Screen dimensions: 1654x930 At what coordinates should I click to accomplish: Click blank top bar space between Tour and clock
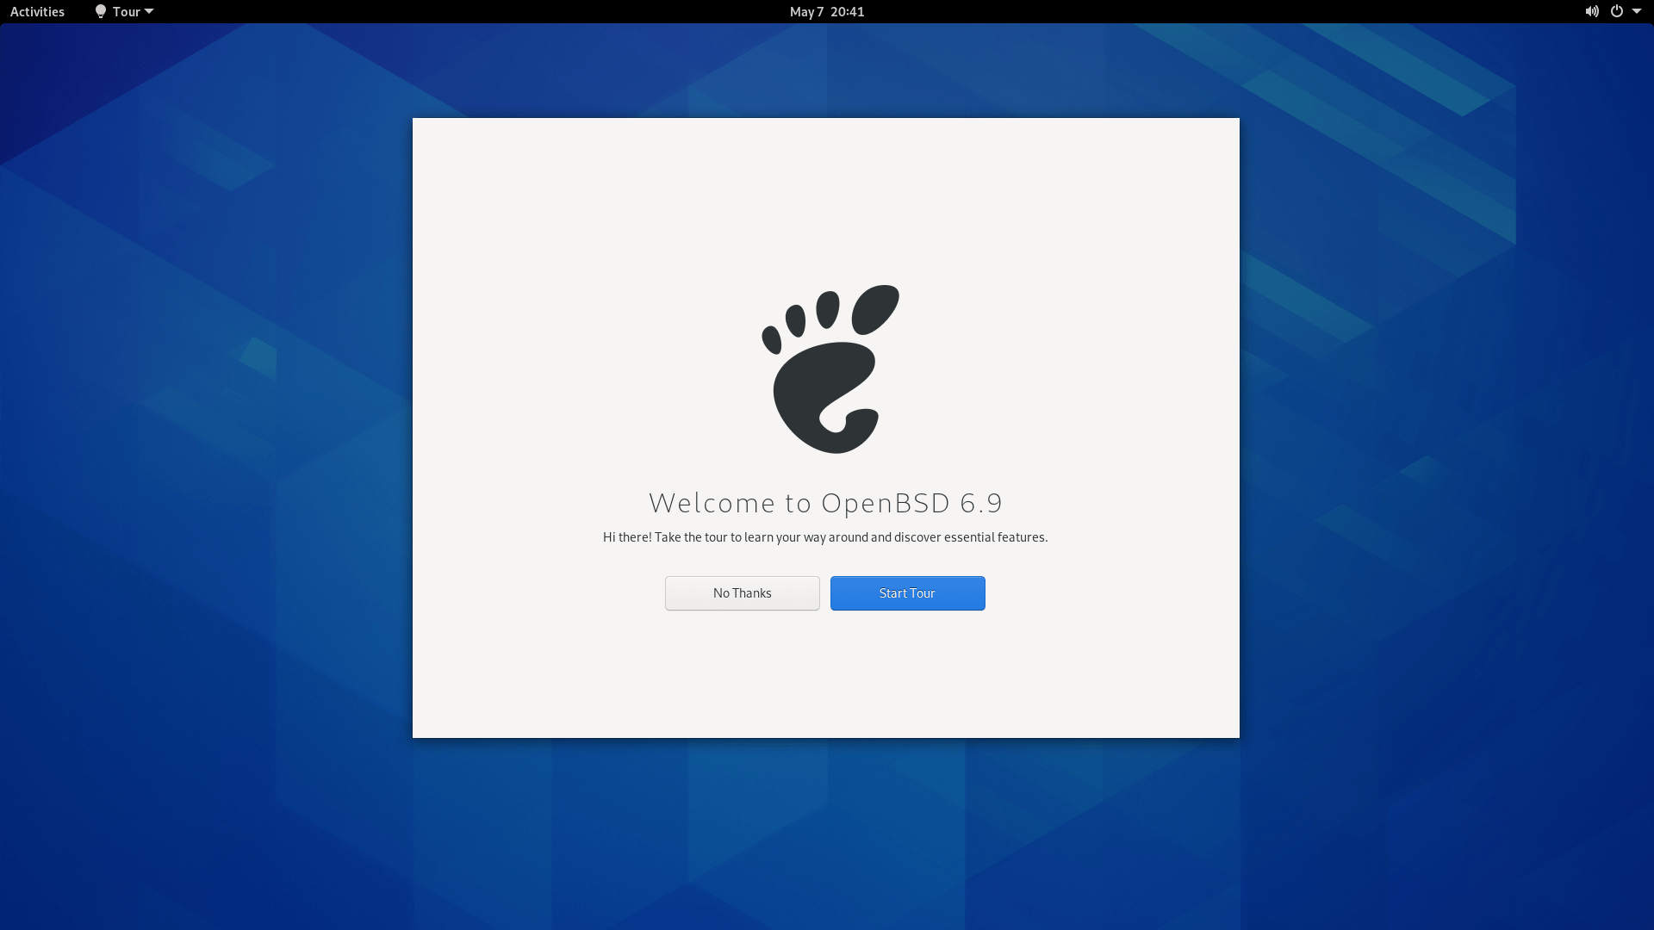coord(465,11)
